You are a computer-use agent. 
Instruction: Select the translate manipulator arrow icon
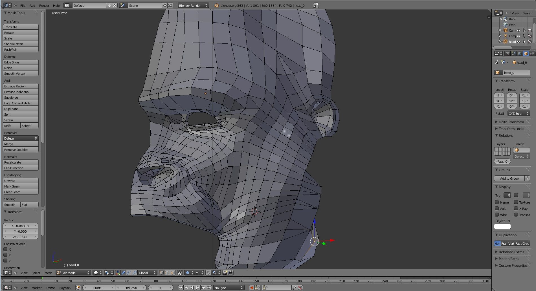pos(123,273)
